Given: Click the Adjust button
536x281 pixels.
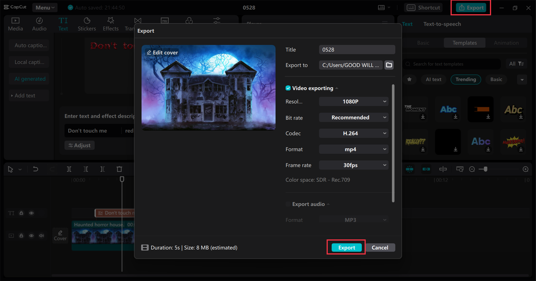Looking at the screenshot, I should pos(80,145).
